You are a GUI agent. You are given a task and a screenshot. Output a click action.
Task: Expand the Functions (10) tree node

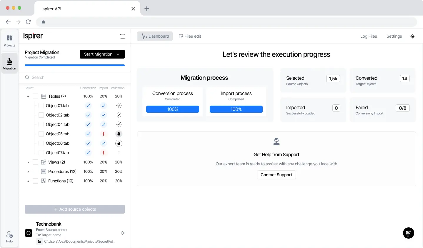click(x=28, y=181)
